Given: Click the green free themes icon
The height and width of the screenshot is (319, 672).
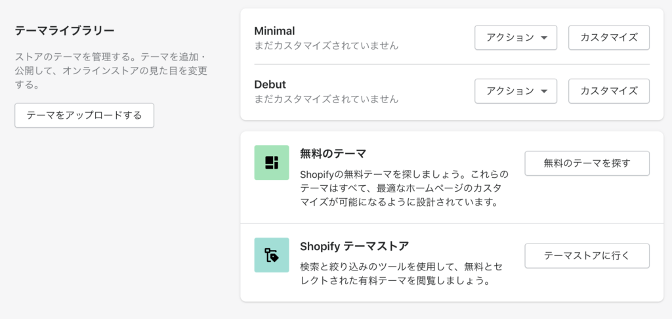Looking at the screenshot, I should pyautogui.click(x=271, y=163).
